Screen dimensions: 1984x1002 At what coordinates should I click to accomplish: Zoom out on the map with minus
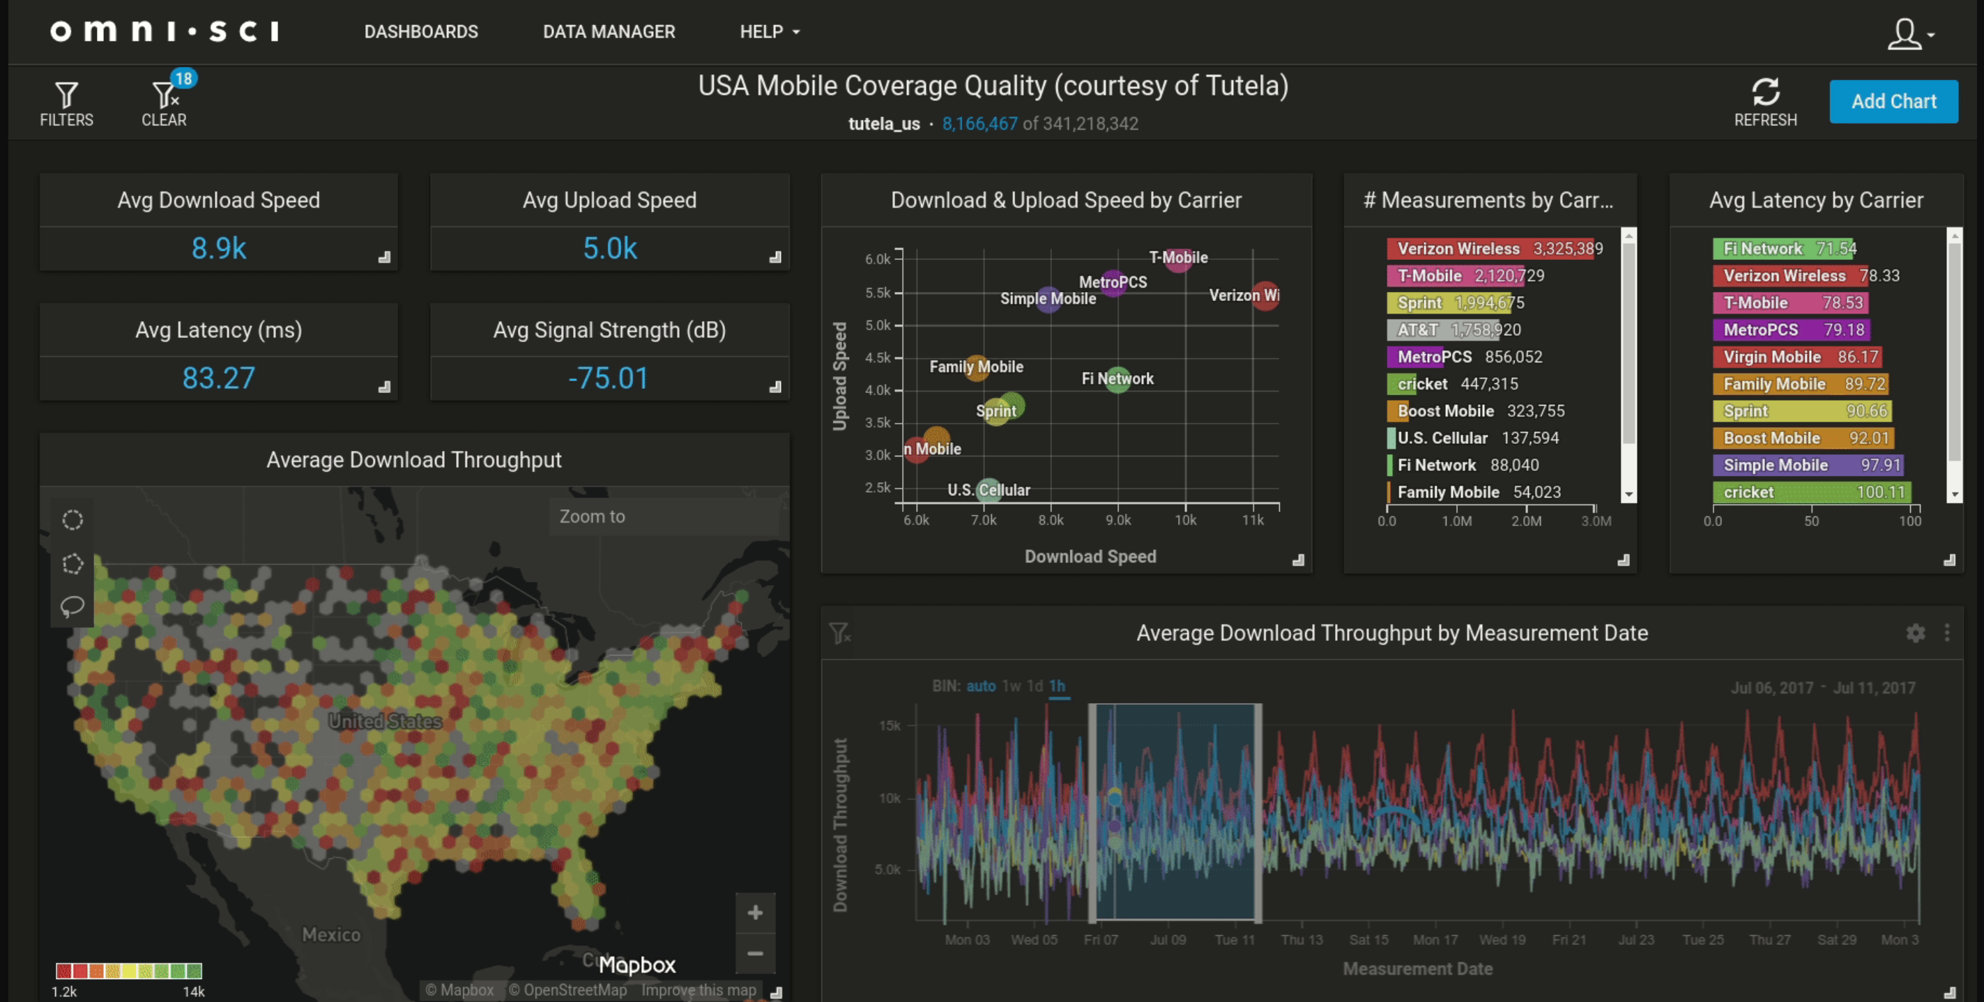pos(755,953)
